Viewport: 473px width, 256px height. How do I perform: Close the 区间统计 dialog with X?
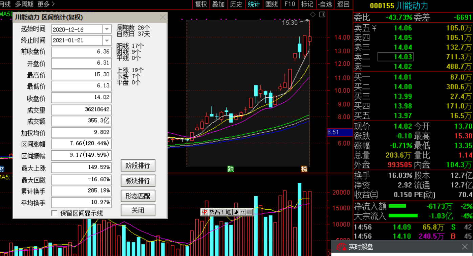click(163, 17)
